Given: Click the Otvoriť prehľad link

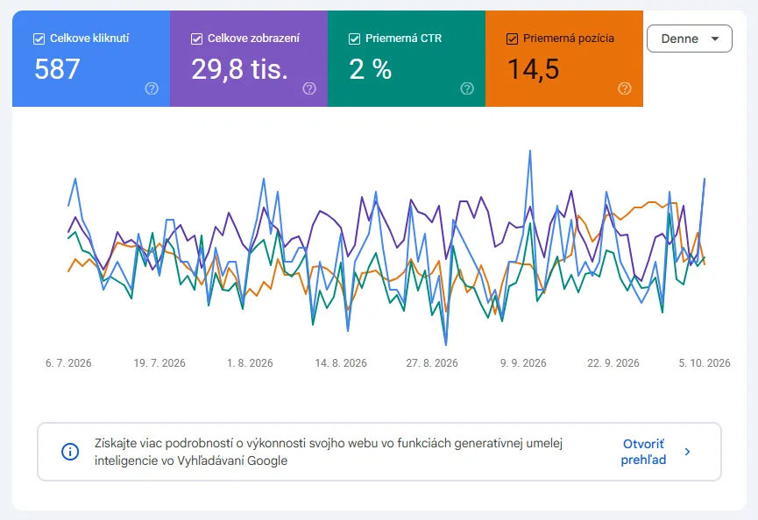Looking at the screenshot, I should click(643, 452).
